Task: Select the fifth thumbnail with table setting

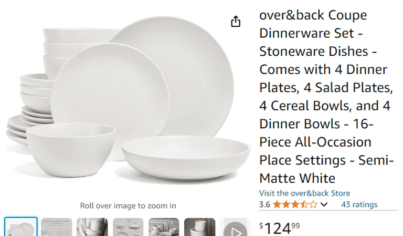Action: click(164, 227)
